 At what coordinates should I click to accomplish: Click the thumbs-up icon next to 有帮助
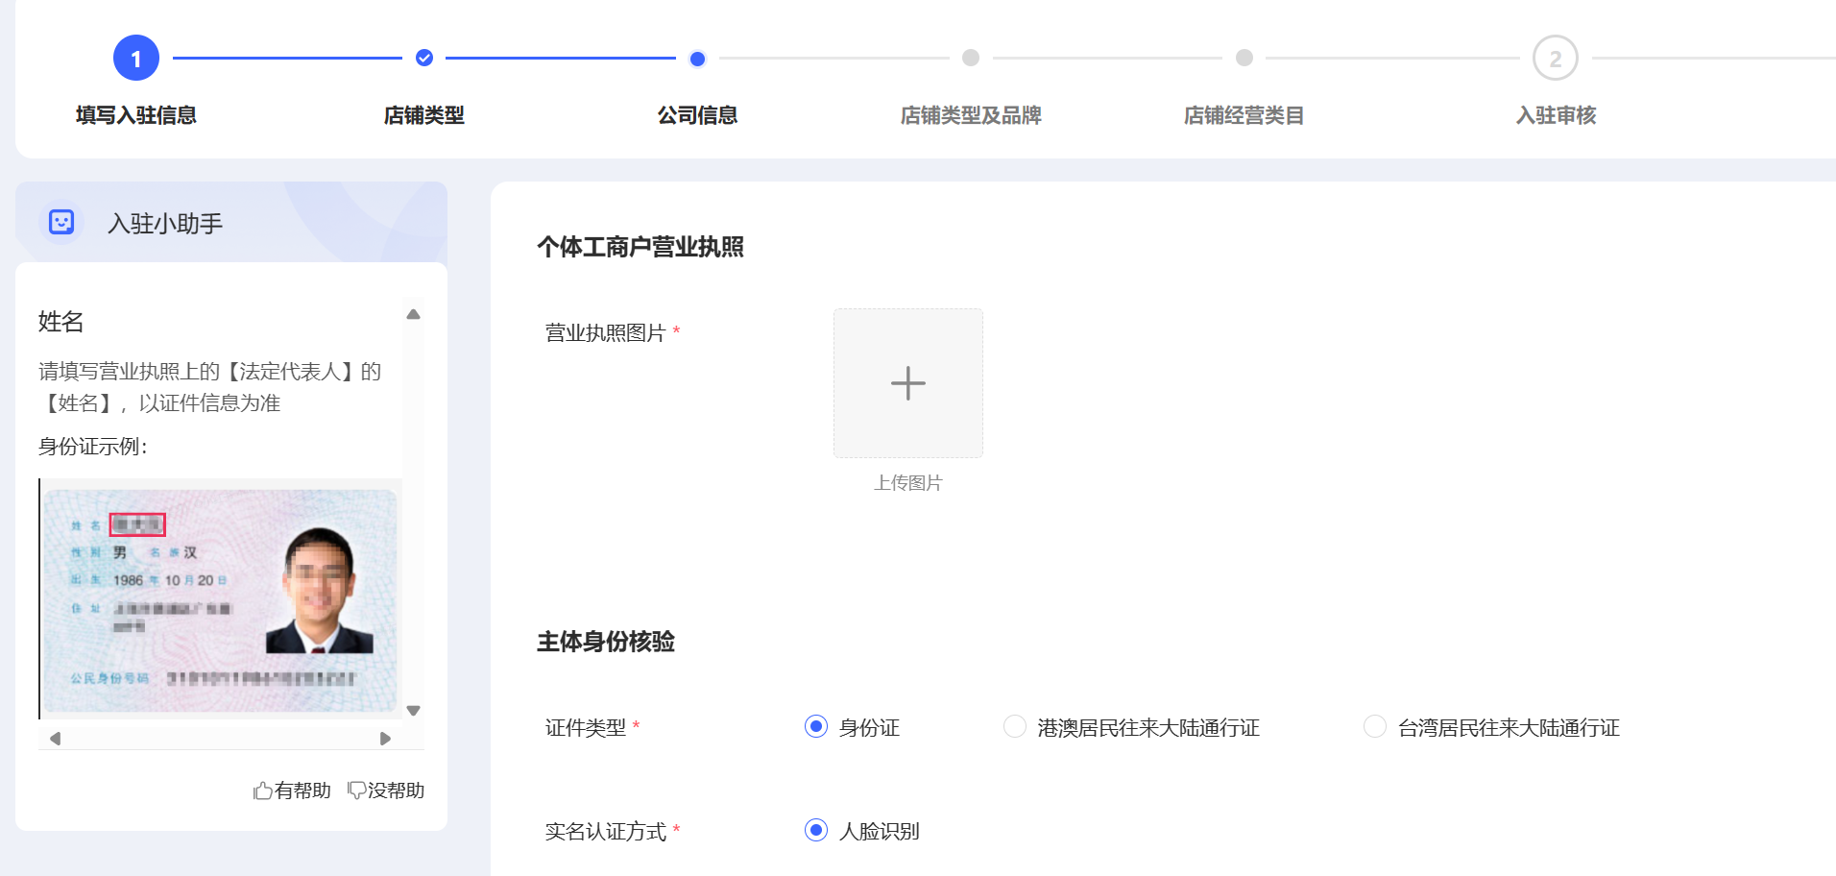click(263, 791)
